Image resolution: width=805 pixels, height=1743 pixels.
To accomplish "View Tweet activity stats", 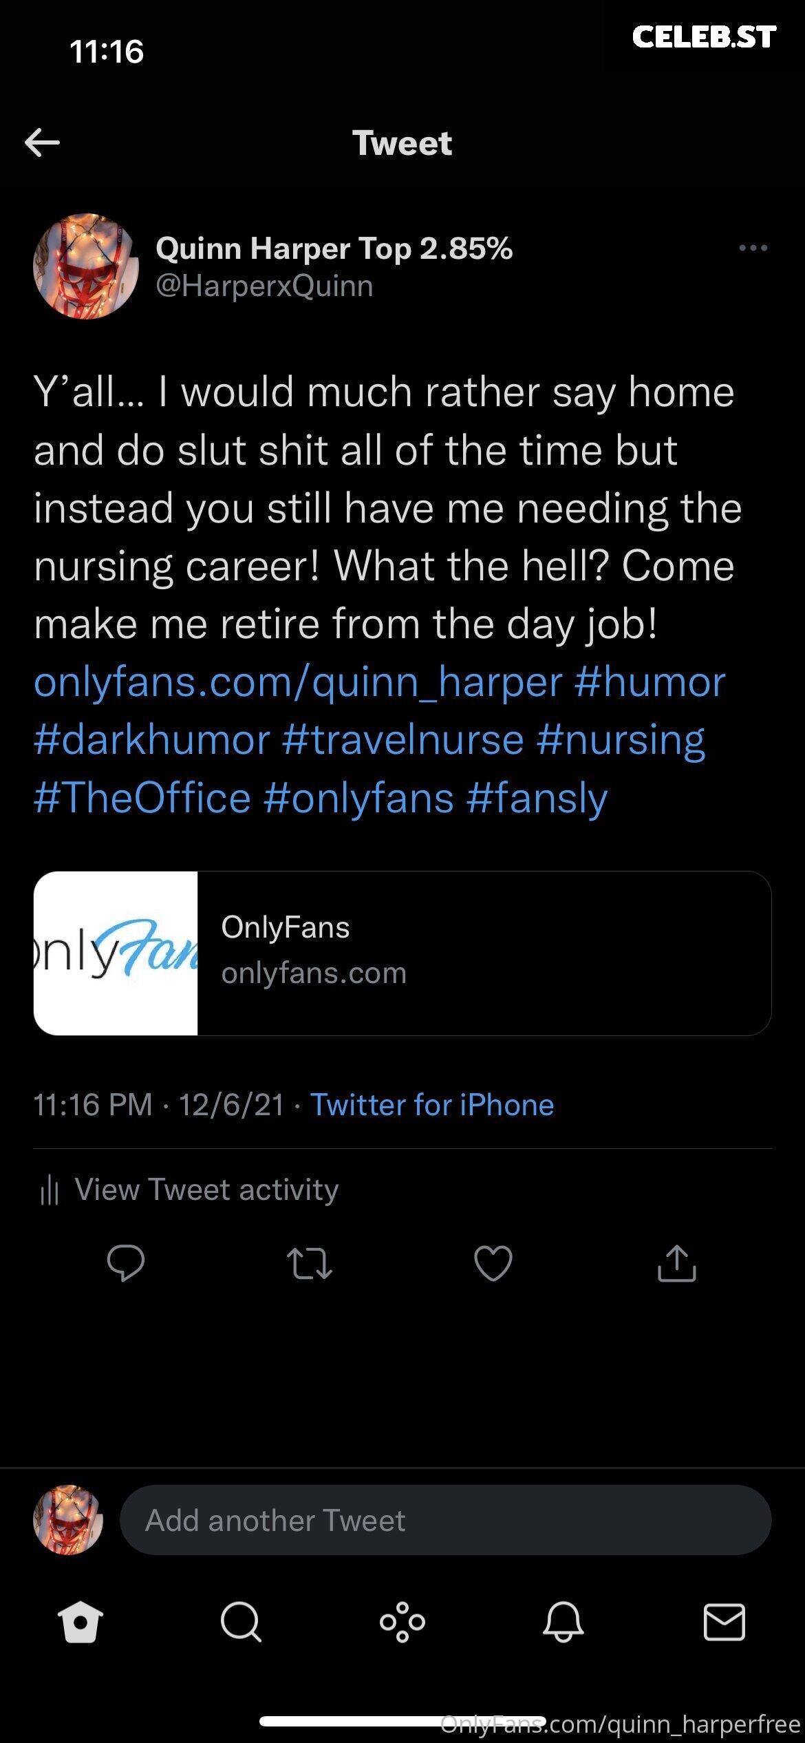I will click(189, 1190).
